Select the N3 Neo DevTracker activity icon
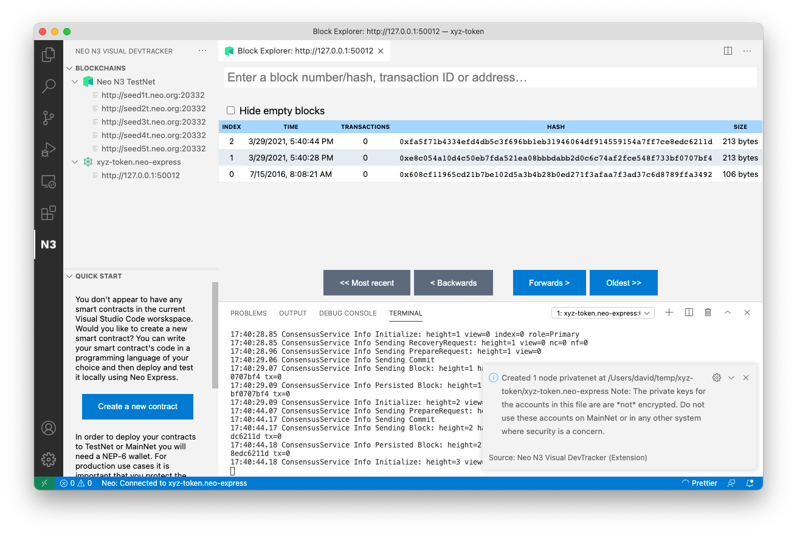 coord(49,244)
